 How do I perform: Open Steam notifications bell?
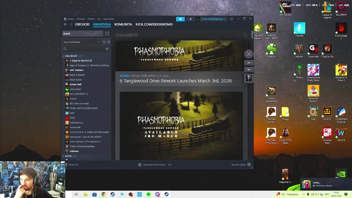[191, 19]
